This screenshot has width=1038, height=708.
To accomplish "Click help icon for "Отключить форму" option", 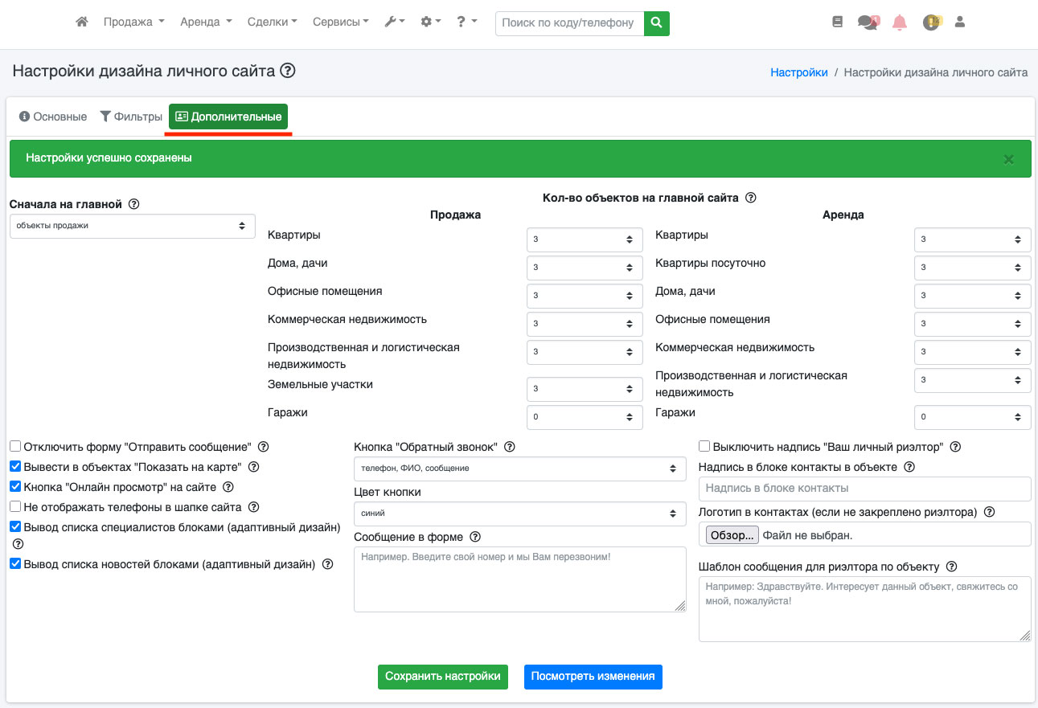I will (x=263, y=447).
